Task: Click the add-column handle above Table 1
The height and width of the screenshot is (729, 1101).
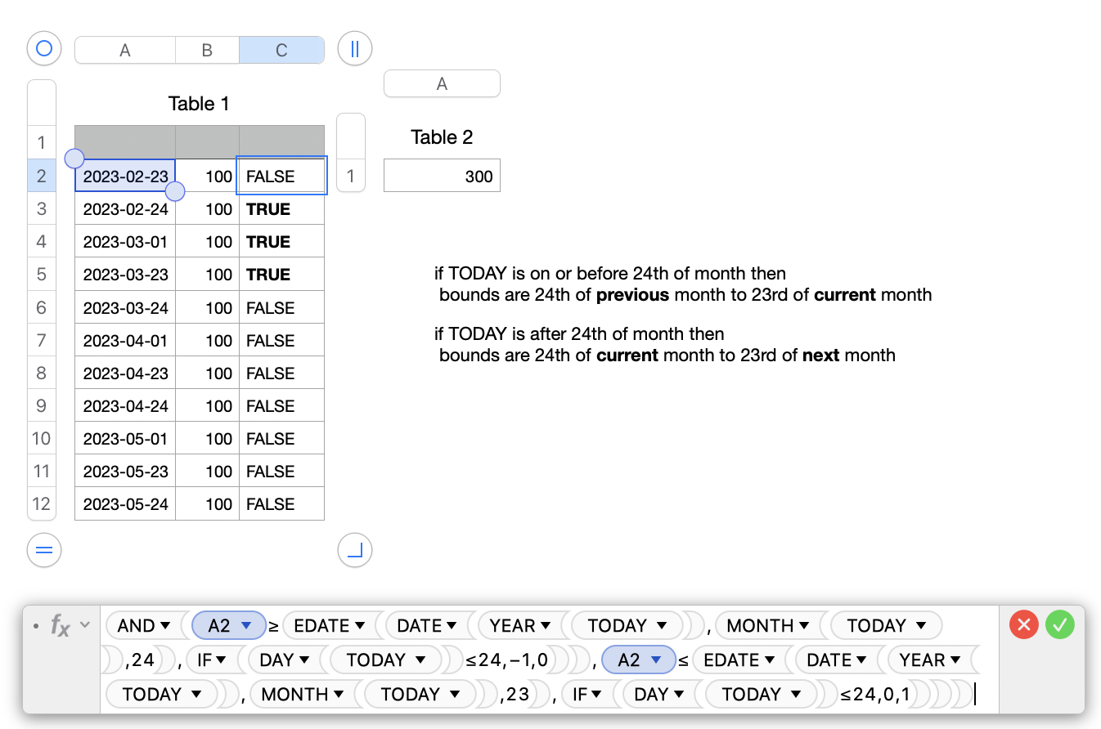Action: click(x=354, y=48)
